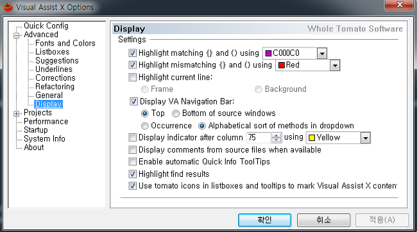
Task: Click the purple C000C0 color swatch
Action: coord(268,53)
